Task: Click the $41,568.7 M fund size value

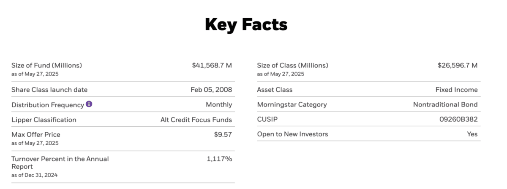Action: pyautogui.click(x=212, y=65)
